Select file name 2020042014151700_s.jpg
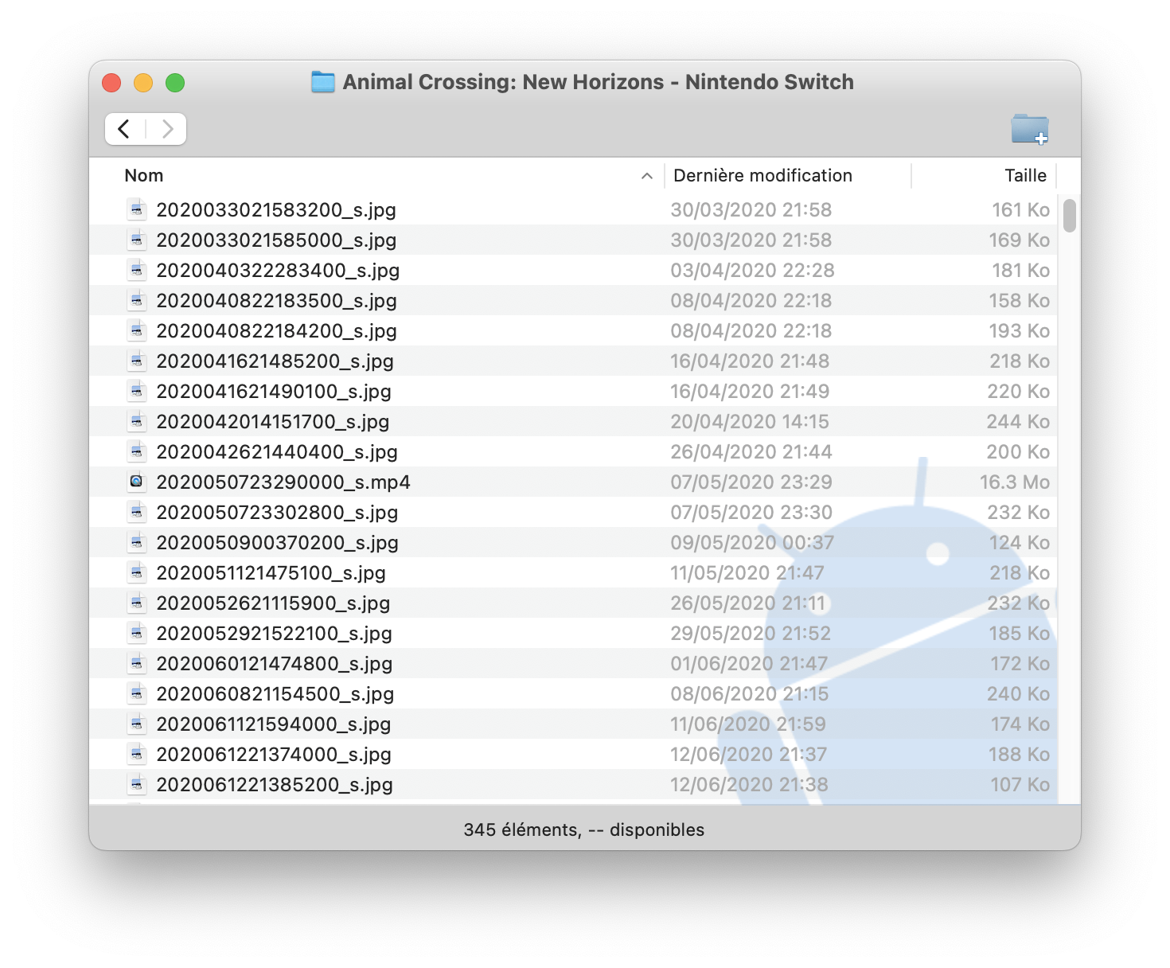Image resolution: width=1170 pixels, height=968 pixels. click(273, 422)
